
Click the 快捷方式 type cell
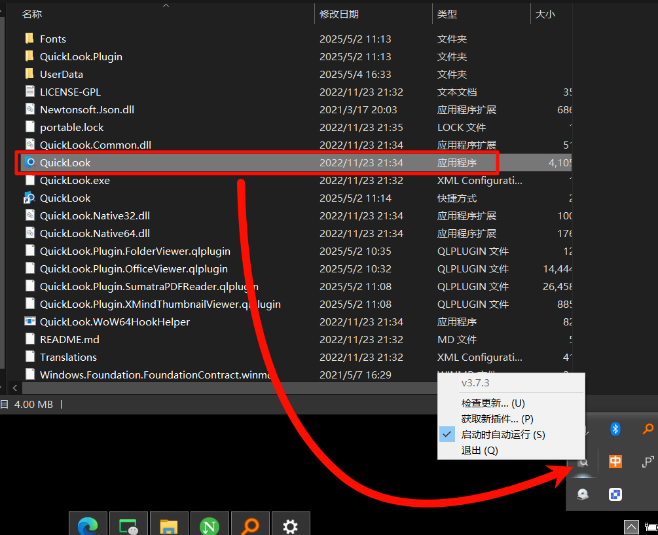point(457,198)
